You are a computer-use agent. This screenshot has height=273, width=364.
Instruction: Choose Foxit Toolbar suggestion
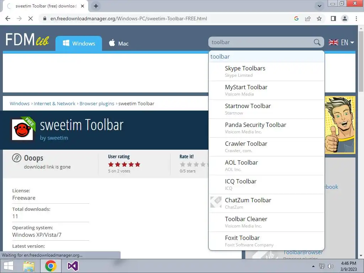pyautogui.click(x=267, y=241)
